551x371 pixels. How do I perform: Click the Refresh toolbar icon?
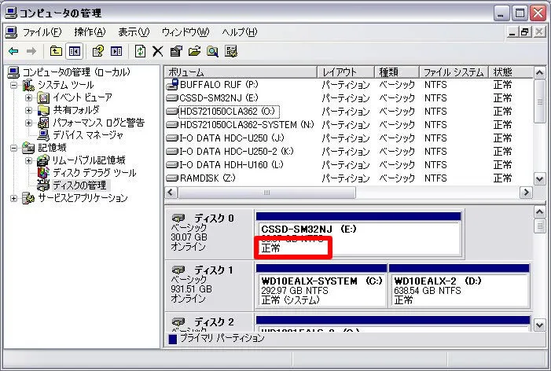140,51
